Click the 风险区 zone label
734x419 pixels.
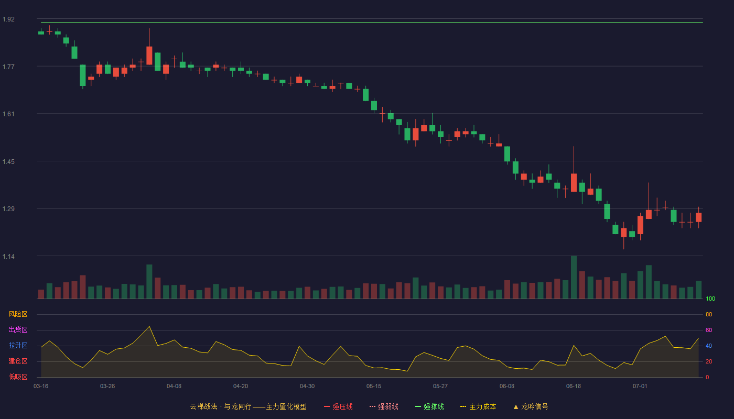18,314
